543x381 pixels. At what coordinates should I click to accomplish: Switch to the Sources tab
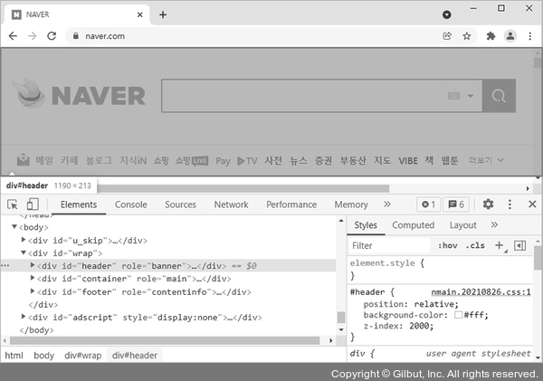[180, 205]
